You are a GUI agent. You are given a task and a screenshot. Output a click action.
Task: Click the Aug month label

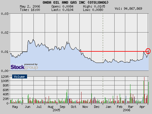50,107
